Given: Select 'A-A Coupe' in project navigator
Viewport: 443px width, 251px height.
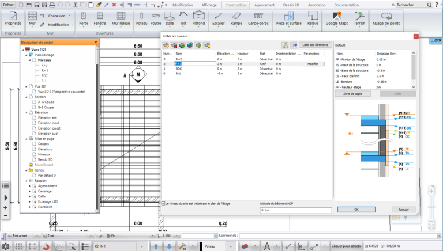Looking at the screenshot, I should coord(46,102).
